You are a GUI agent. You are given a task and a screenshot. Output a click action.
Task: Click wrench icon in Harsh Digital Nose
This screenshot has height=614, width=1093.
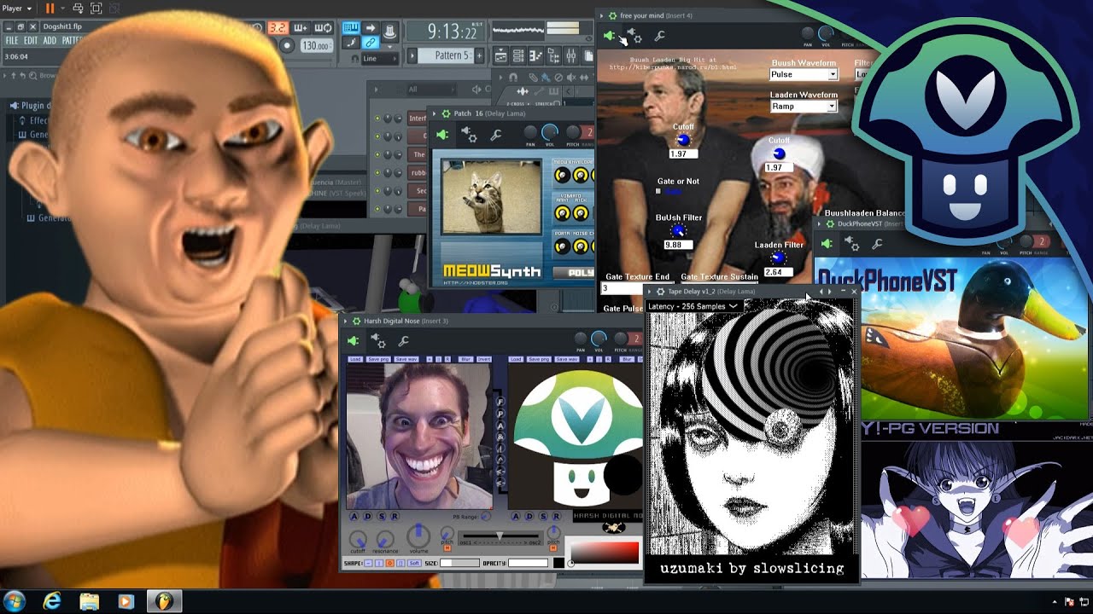coord(404,341)
